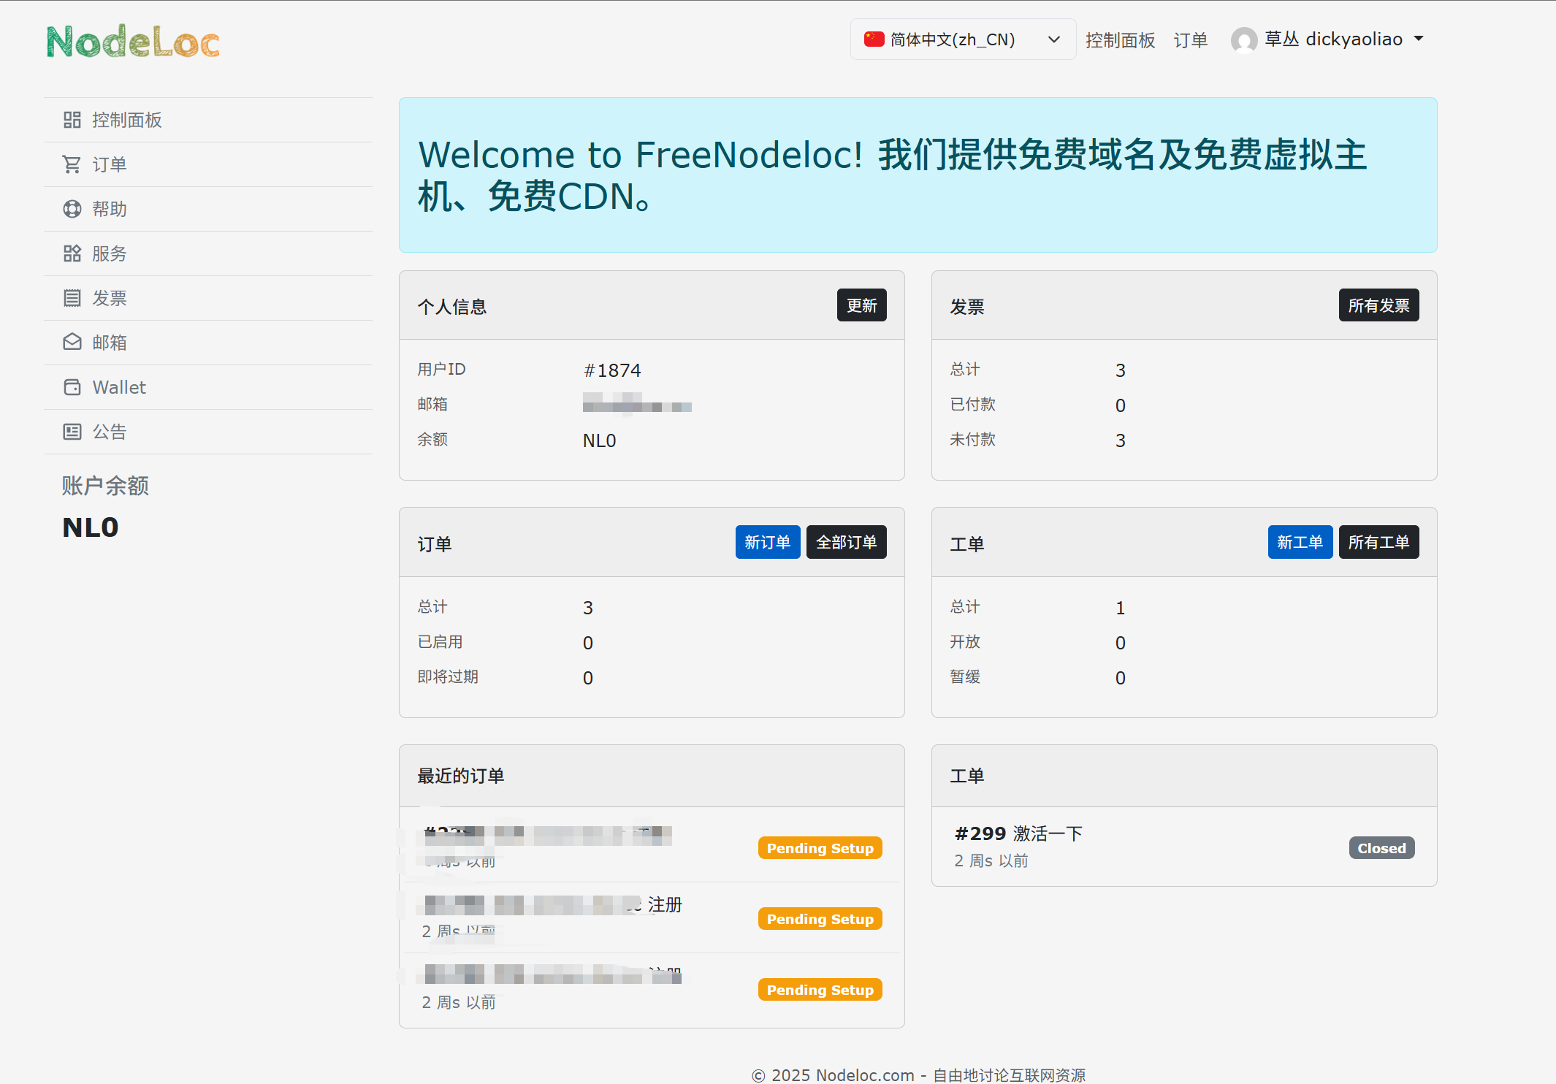Click the 最近的订单 heading
1556x1084 pixels.
pyautogui.click(x=460, y=776)
